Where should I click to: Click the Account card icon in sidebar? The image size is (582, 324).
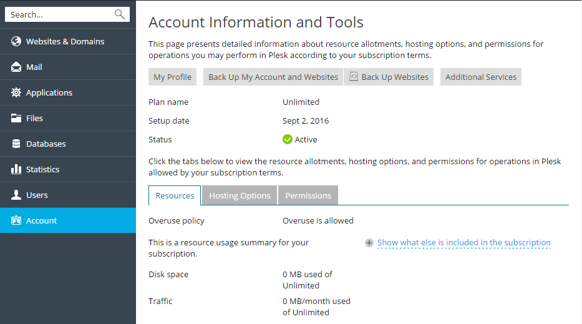(16, 221)
